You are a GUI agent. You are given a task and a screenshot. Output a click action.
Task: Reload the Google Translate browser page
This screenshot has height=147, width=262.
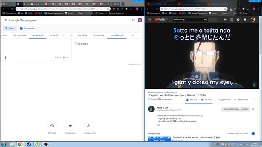pos(12,9)
